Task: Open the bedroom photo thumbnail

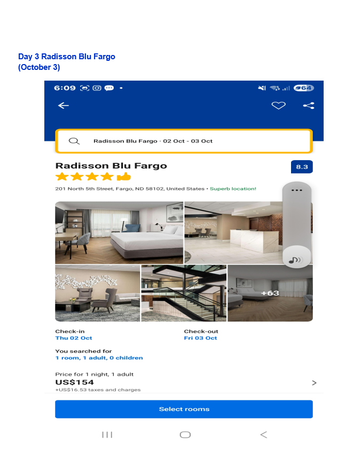Action: [119, 232]
